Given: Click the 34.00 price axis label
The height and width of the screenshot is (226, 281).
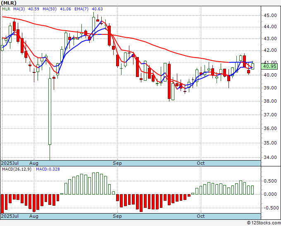Looking at the screenshot, I should 270,157.
